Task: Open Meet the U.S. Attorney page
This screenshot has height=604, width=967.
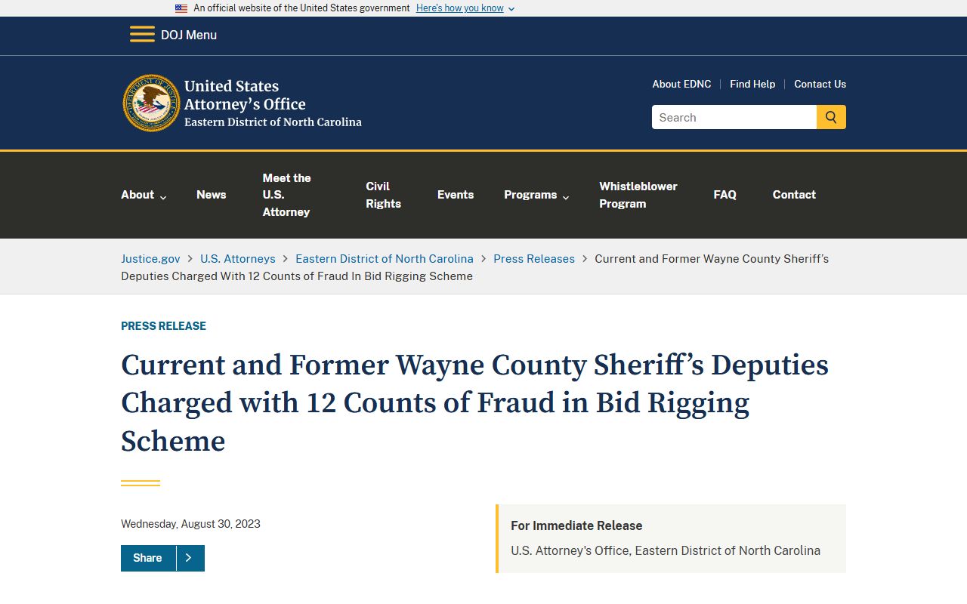Action: (286, 195)
